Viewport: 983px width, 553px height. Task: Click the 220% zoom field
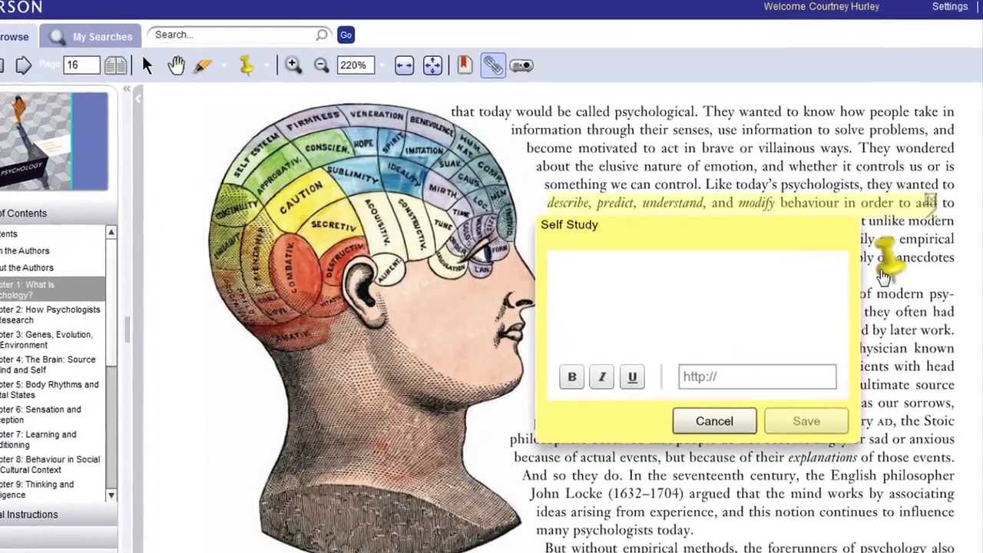[x=355, y=65]
